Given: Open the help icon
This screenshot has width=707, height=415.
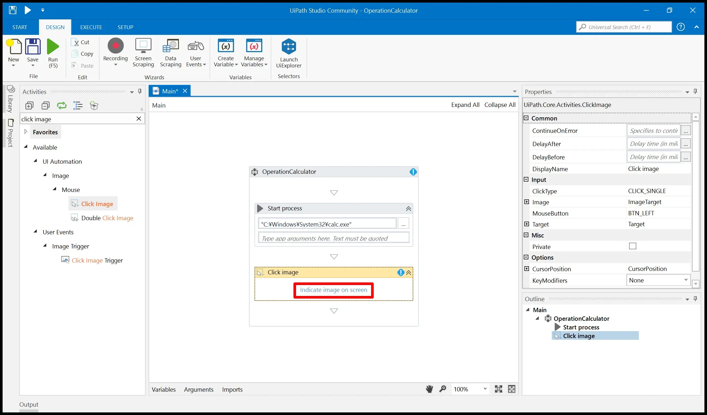Looking at the screenshot, I should [x=681, y=27].
